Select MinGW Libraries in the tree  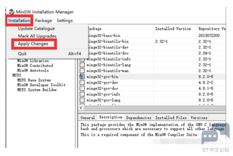33,61
